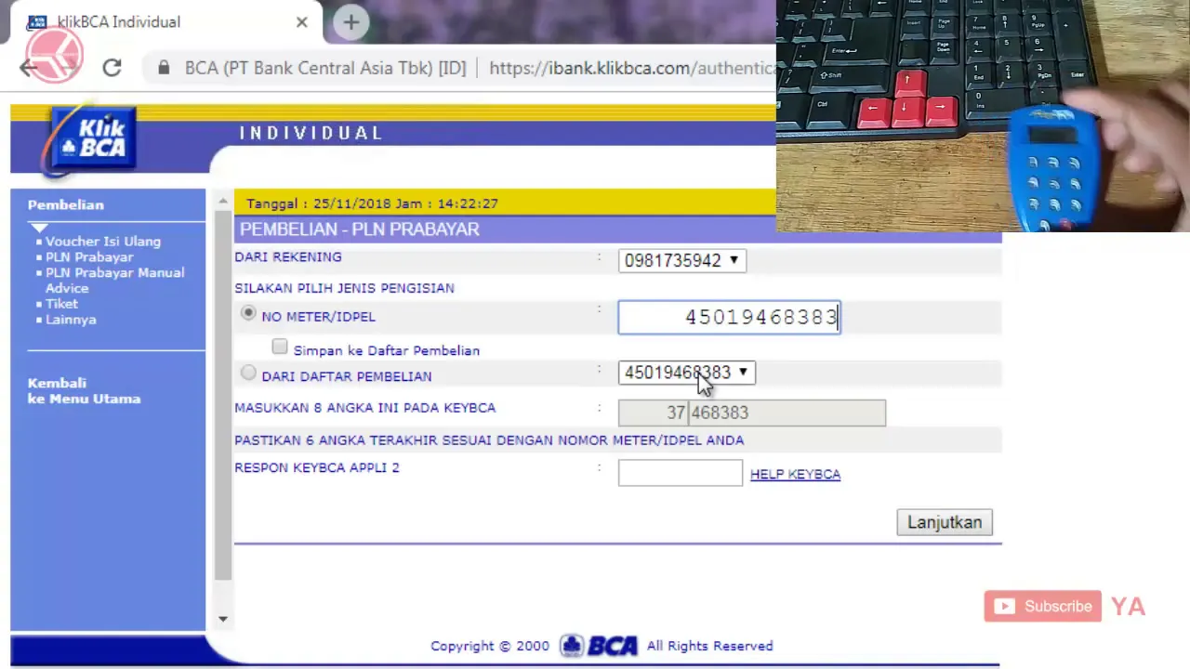Open the saved meter number dropdown

click(x=686, y=373)
